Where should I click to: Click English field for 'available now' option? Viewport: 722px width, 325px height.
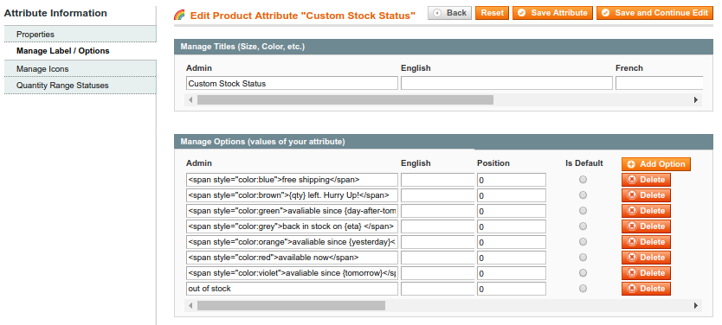(437, 258)
